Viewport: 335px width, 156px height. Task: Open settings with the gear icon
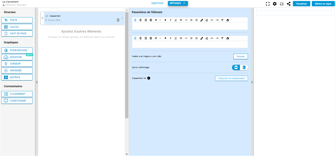click(275, 4)
